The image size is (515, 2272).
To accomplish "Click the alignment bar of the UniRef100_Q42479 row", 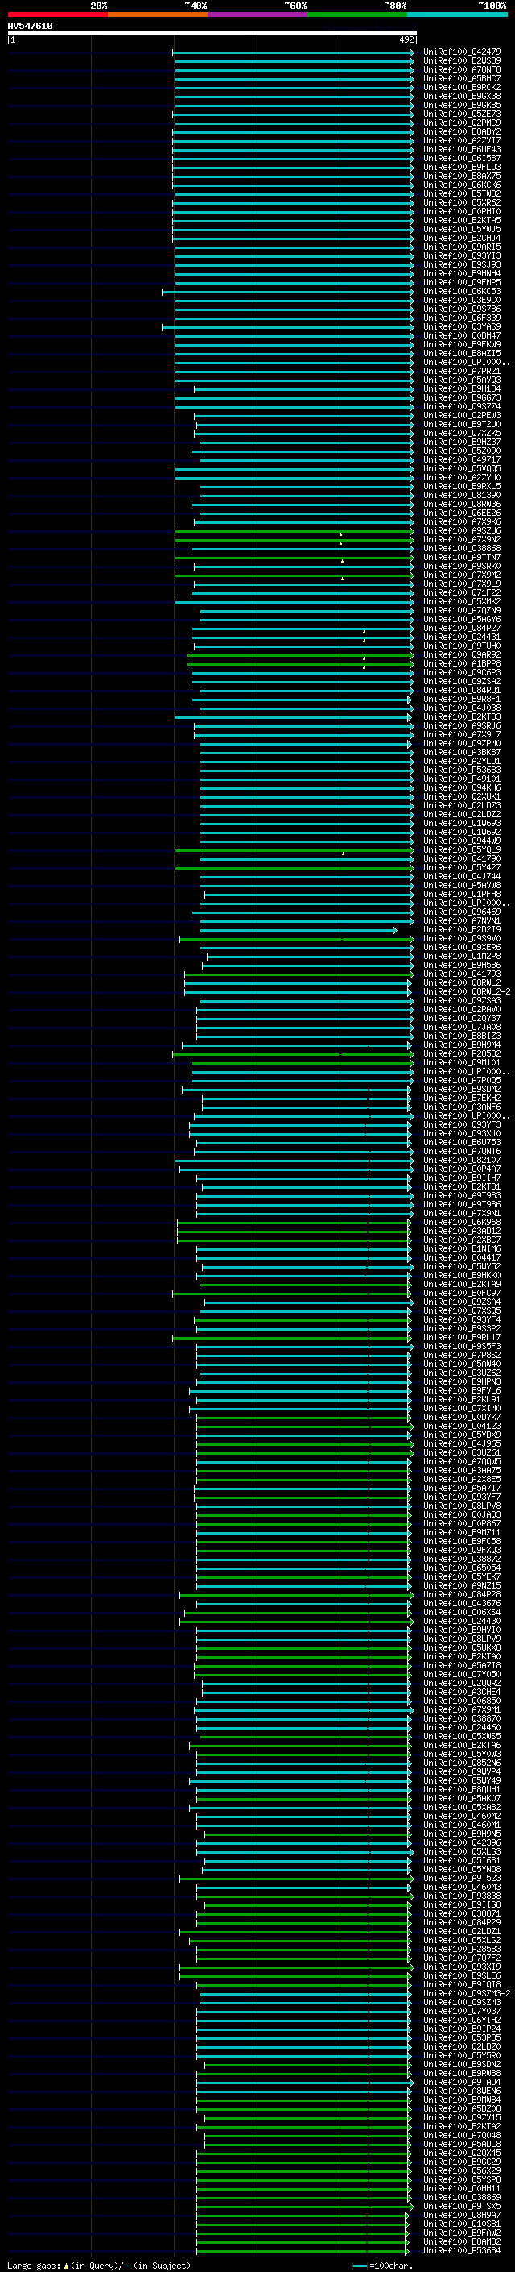I will 293,52.
